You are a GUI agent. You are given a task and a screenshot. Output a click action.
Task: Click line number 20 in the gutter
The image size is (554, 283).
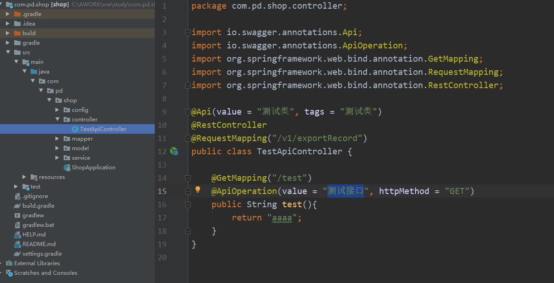[162, 257]
